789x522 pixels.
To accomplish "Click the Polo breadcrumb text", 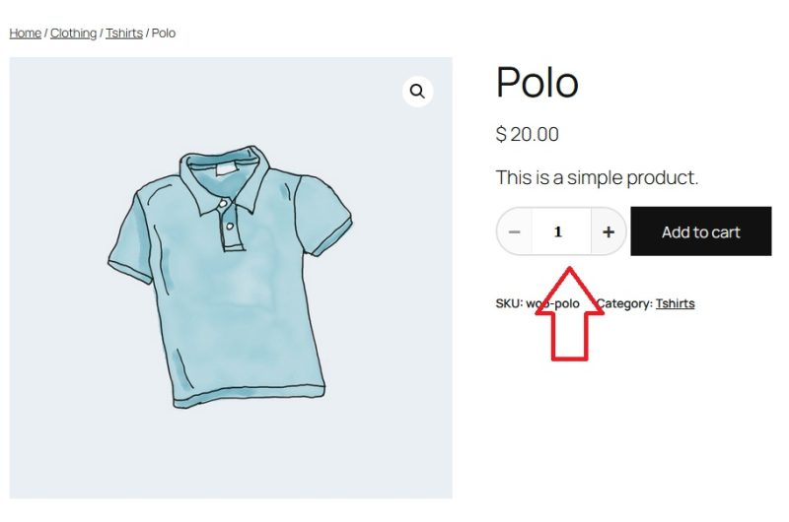I will 164,33.
